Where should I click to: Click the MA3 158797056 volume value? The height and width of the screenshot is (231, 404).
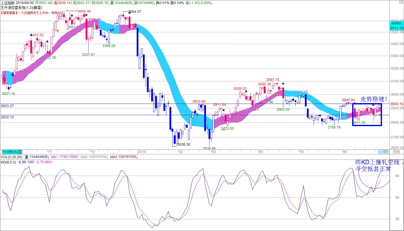(x=124, y=157)
